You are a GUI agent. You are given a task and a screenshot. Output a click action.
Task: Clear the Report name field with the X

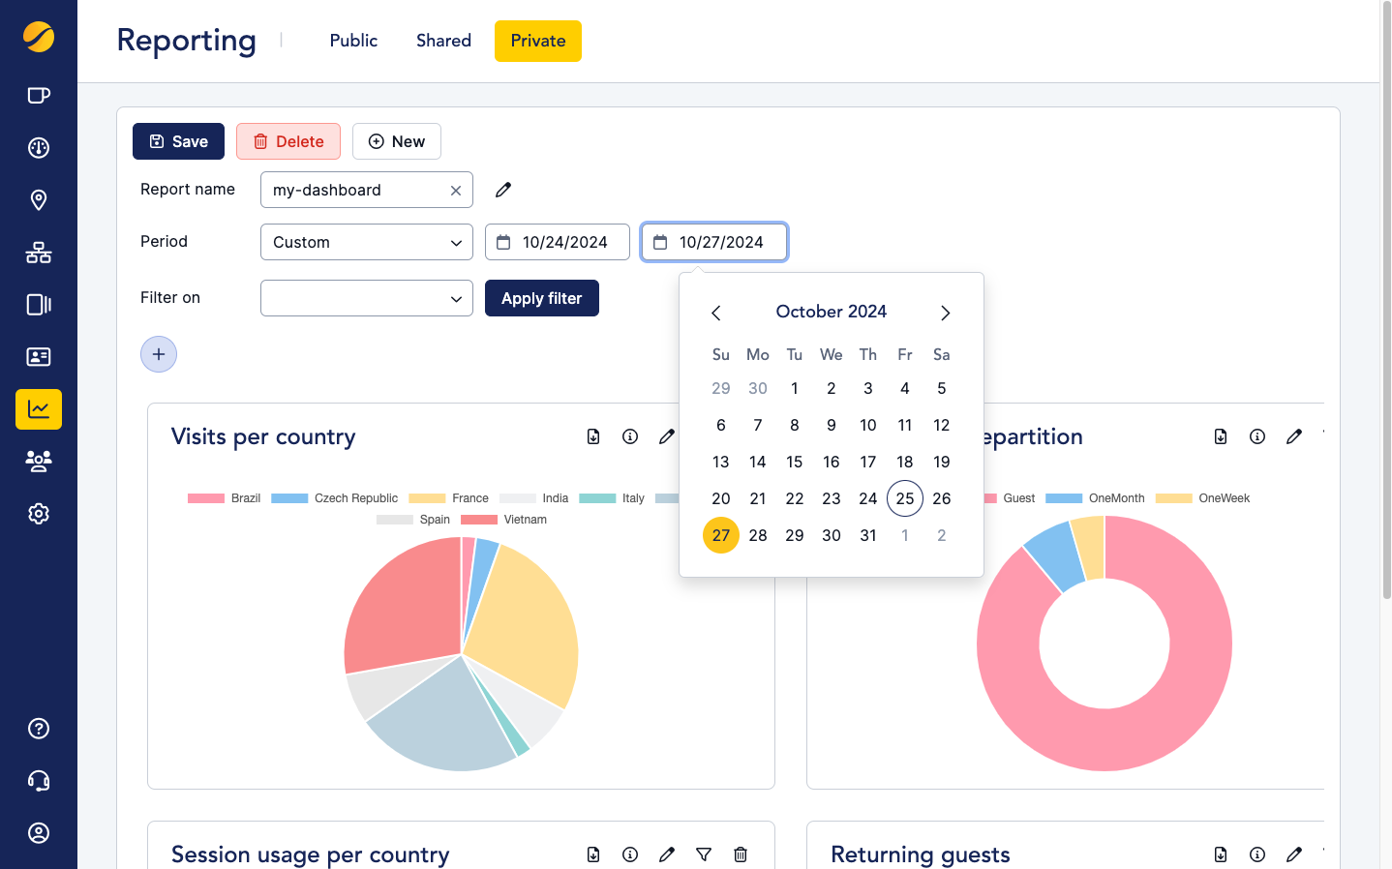[455, 190]
